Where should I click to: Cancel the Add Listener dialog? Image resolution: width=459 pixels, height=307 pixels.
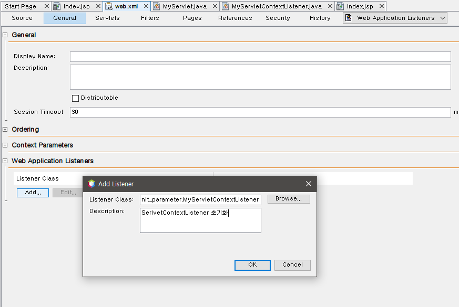tap(292, 265)
